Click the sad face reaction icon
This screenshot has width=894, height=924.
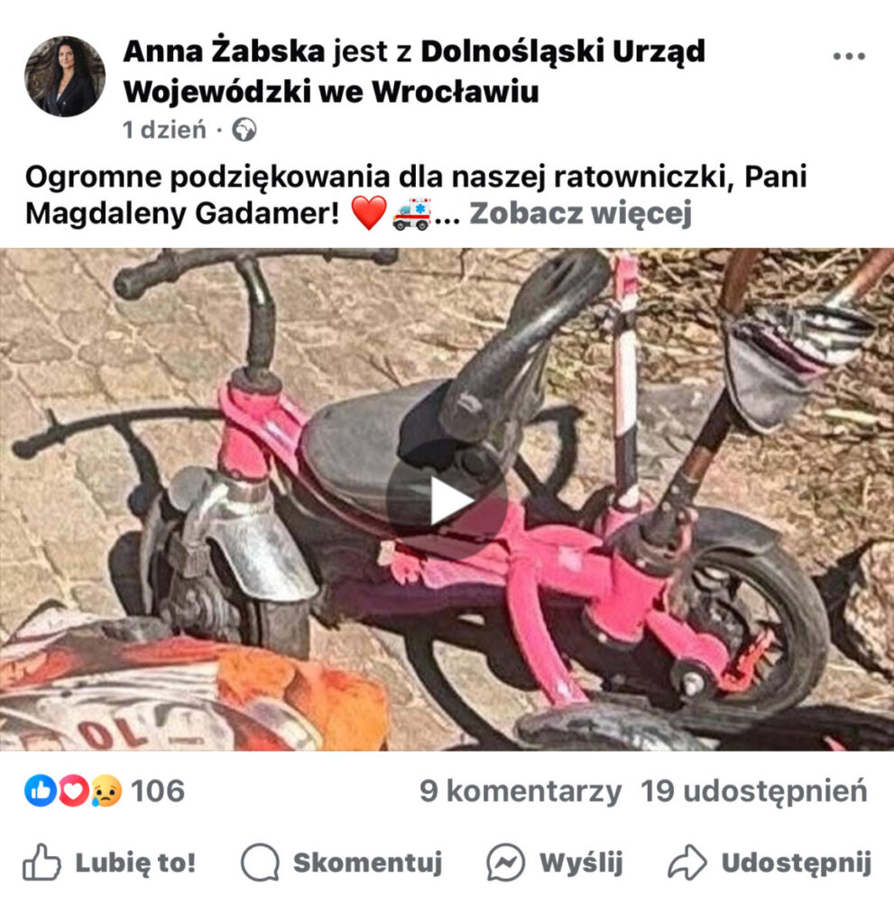(x=106, y=790)
